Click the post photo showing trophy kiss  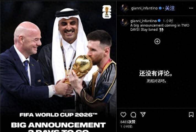coord(58,66)
